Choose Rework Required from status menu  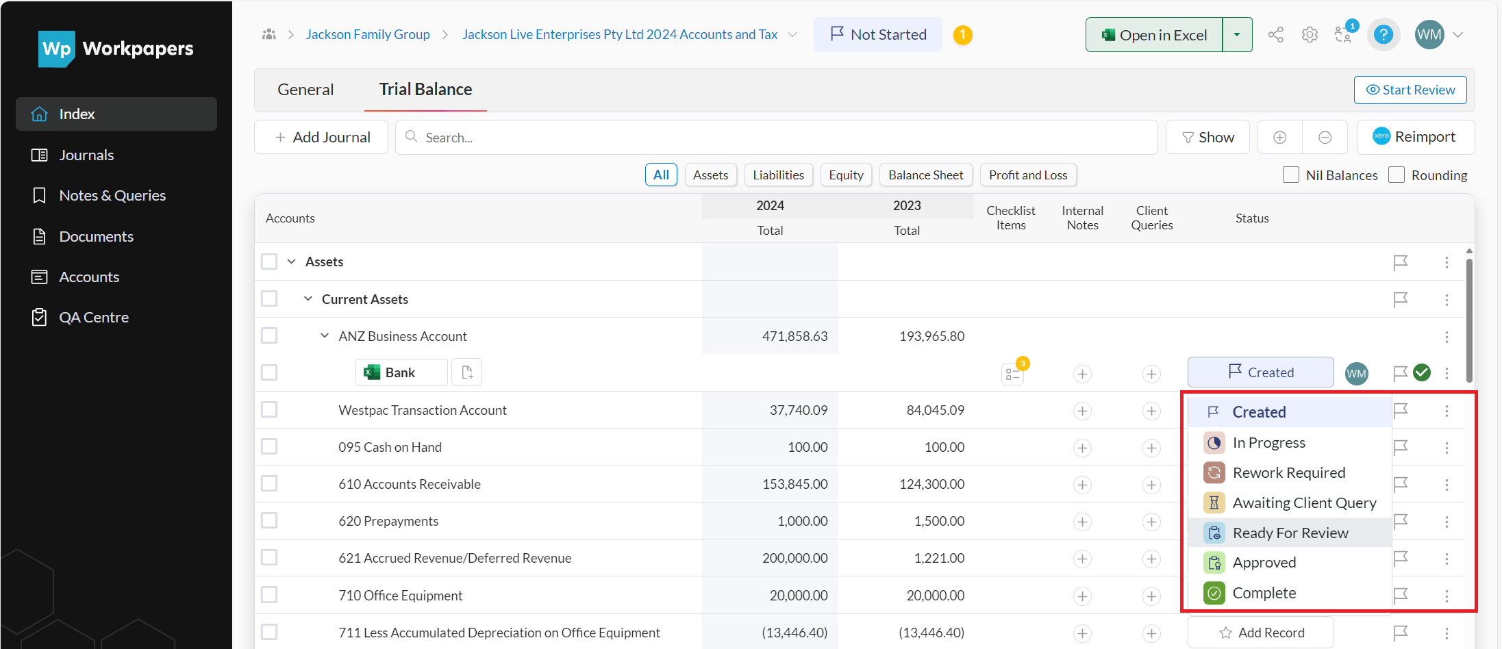(1290, 473)
